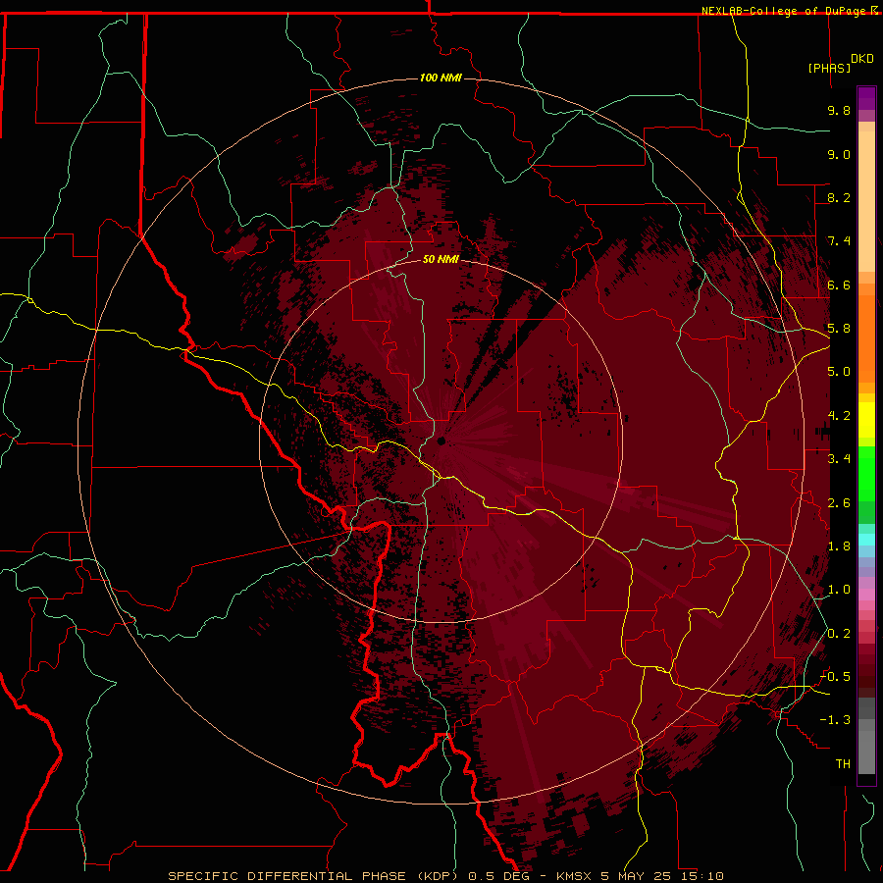Click the 100 NMI range ring label
This screenshot has height=883, width=883.
(x=441, y=78)
